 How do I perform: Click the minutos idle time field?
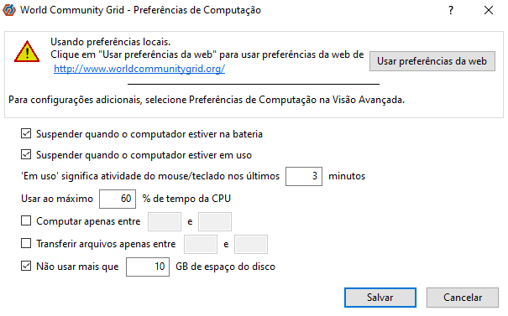click(x=304, y=176)
